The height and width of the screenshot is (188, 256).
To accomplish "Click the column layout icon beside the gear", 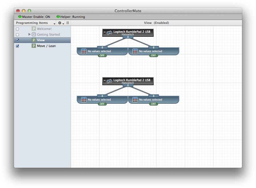I will click(x=68, y=23).
